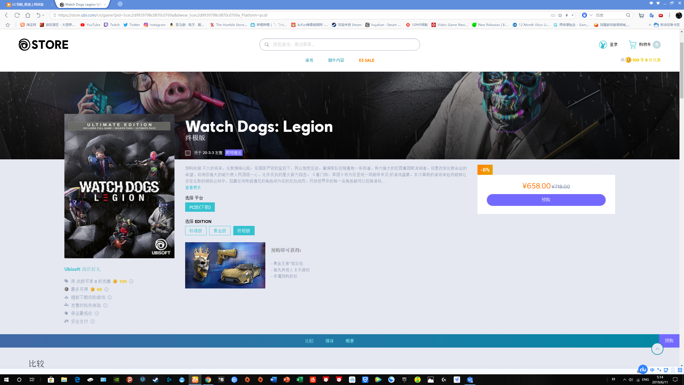Open address bar dropdown arrow
The width and height of the screenshot is (684, 385).
pos(573,15)
